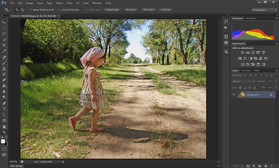
Task: Toggle lock transparent pixels
Action: click(240, 88)
